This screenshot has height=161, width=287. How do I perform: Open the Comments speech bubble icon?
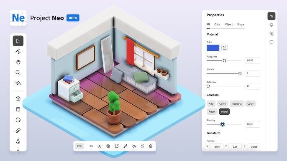pyautogui.click(x=272, y=42)
